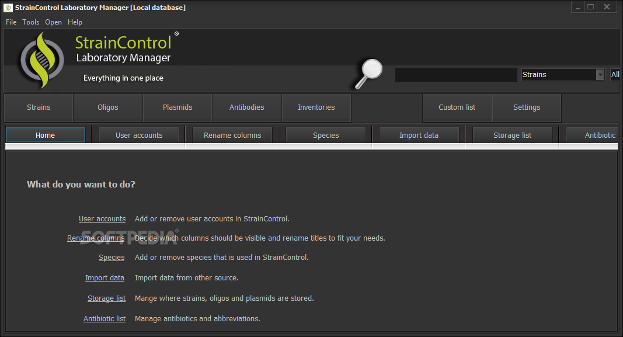623x337 pixels.
Task: Follow the Storage list link
Action: (106, 298)
